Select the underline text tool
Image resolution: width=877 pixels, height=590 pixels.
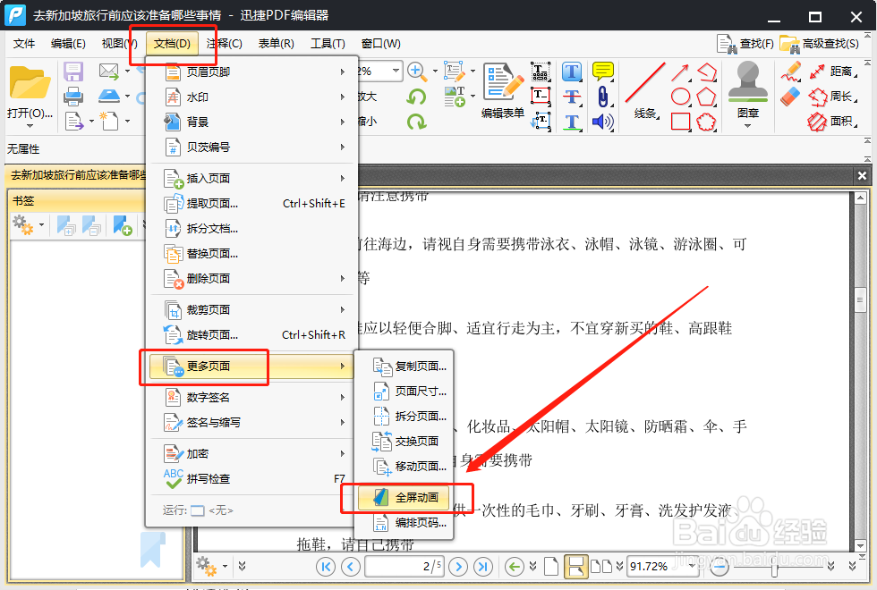[x=572, y=122]
